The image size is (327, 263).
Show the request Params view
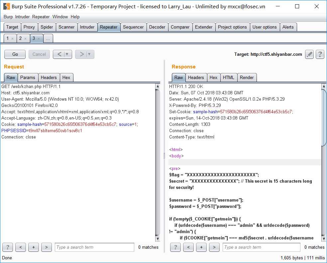(28, 77)
